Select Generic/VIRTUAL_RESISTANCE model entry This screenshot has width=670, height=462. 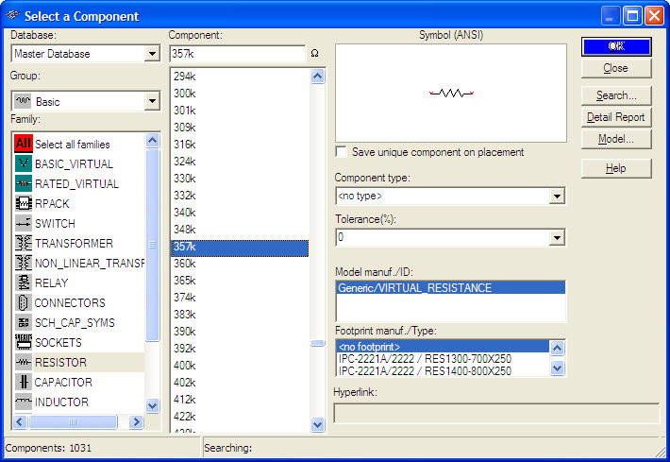pyautogui.click(x=450, y=288)
